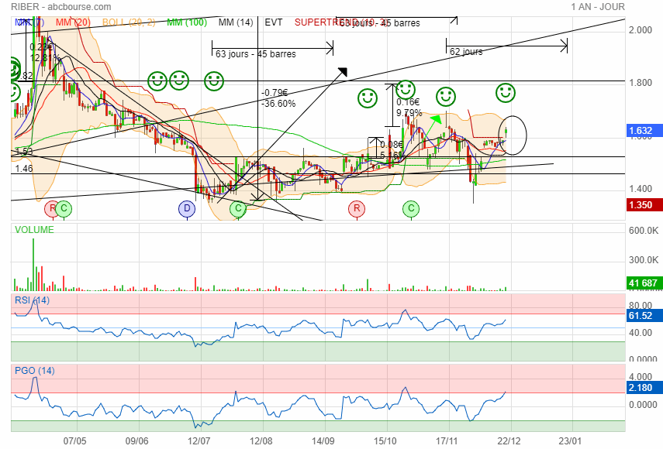Screen dimensions: 663x449
Task: Click the smiley left of the 0.16€ bracket
Action: pyautogui.click(x=367, y=98)
